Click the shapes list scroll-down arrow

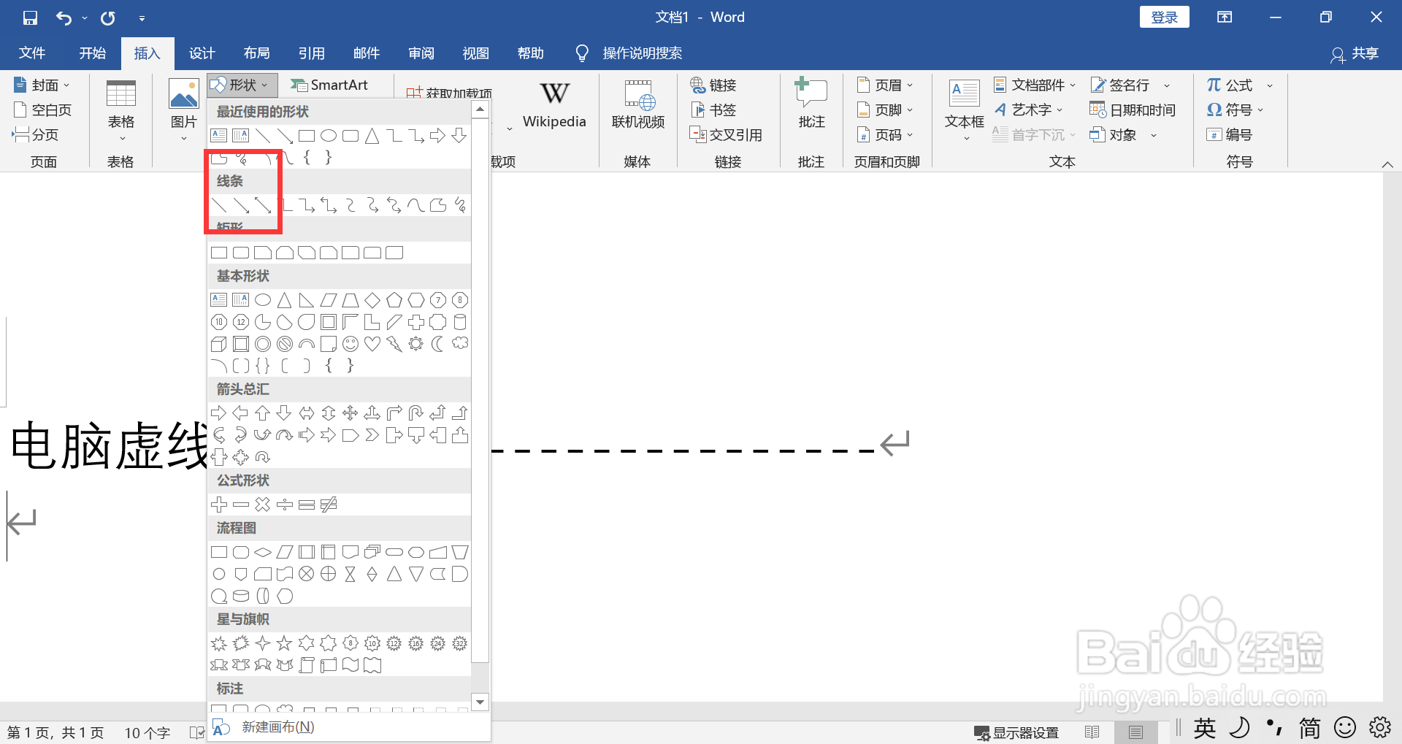pyautogui.click(x=480, y=702)
